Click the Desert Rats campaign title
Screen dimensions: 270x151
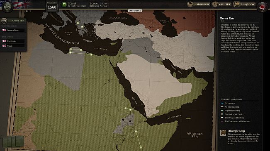[227, 18]
